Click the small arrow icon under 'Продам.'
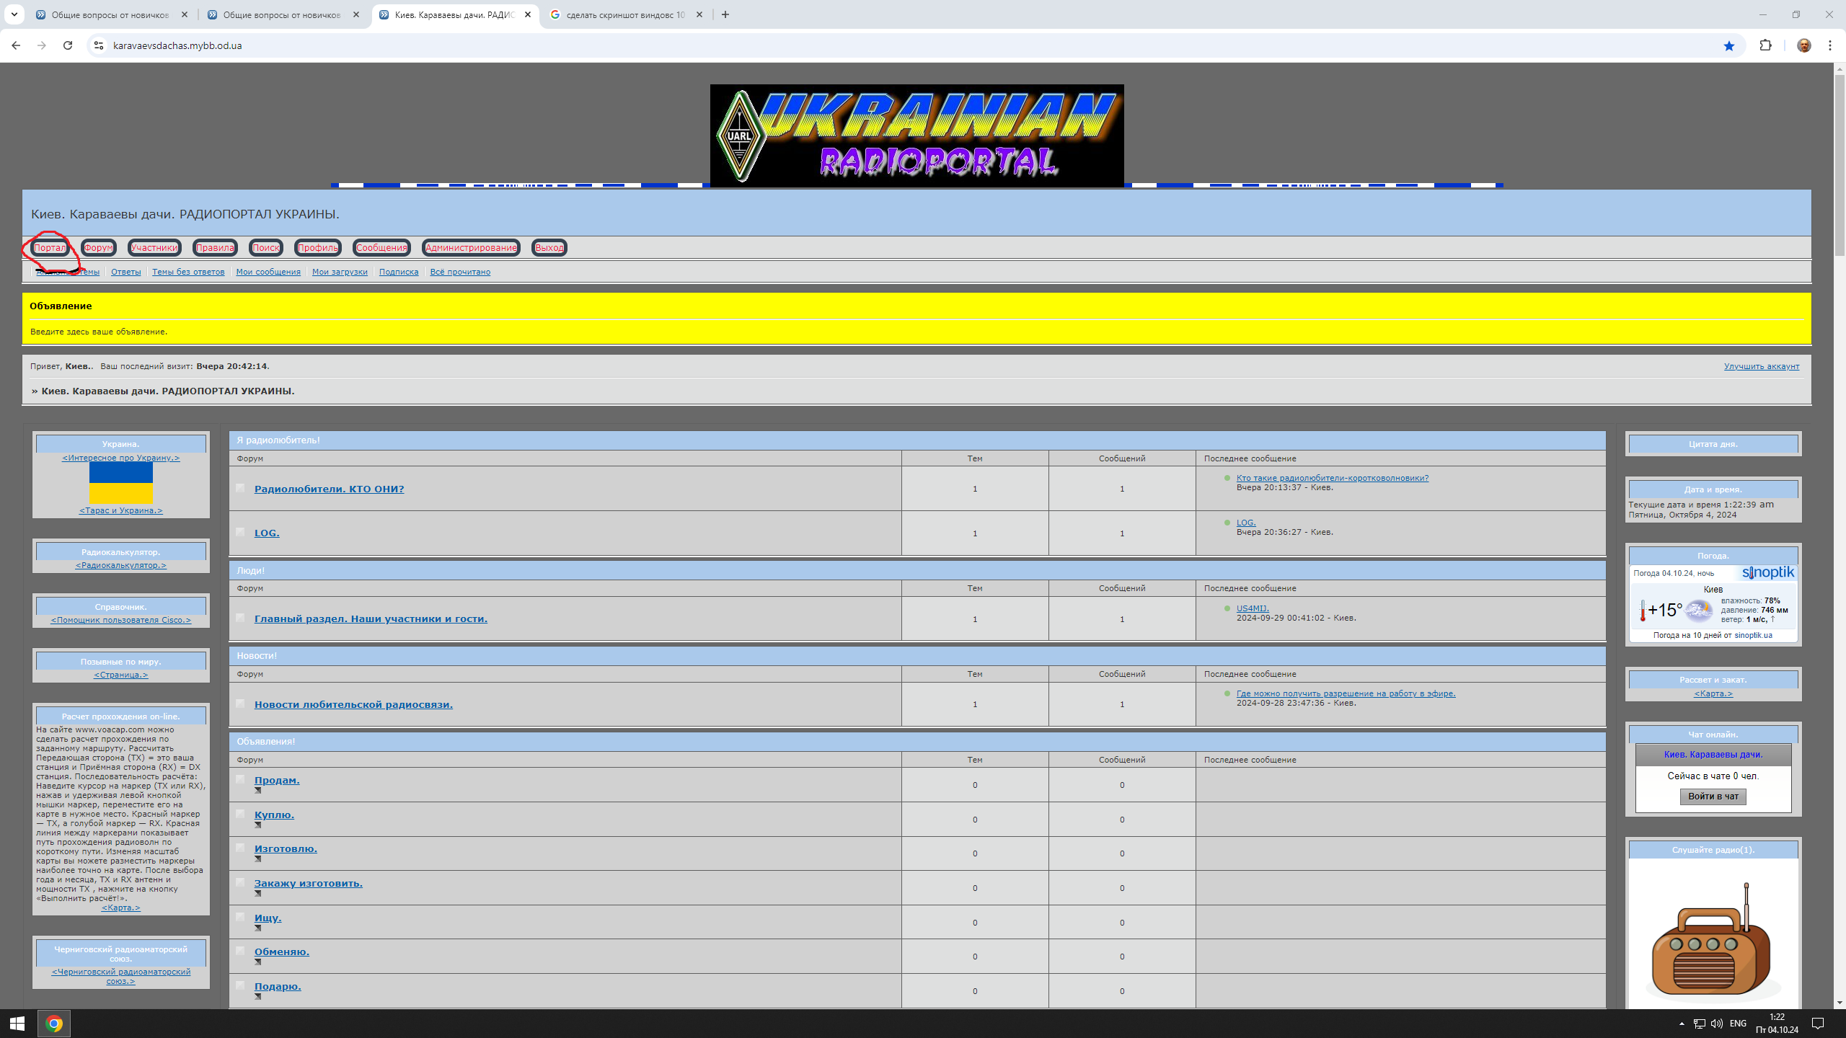The height and width of the screenshot is (1038, 1846). tap(257, 791)
